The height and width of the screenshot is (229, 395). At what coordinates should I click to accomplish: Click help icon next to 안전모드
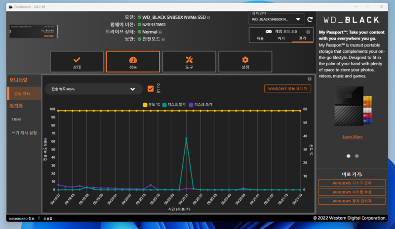163,39
